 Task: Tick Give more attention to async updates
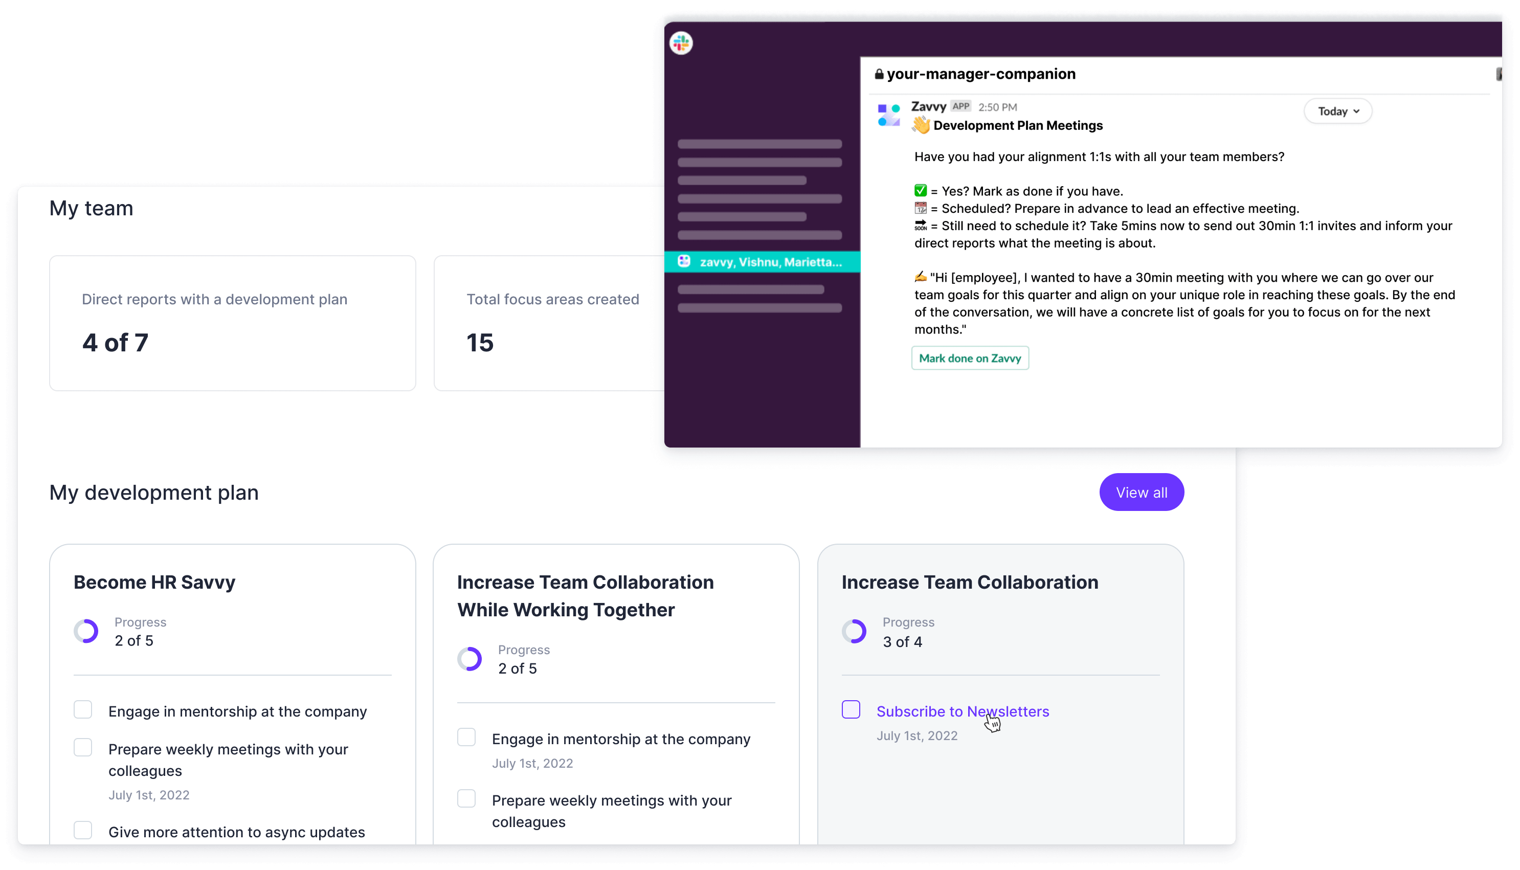pos(83,831)
